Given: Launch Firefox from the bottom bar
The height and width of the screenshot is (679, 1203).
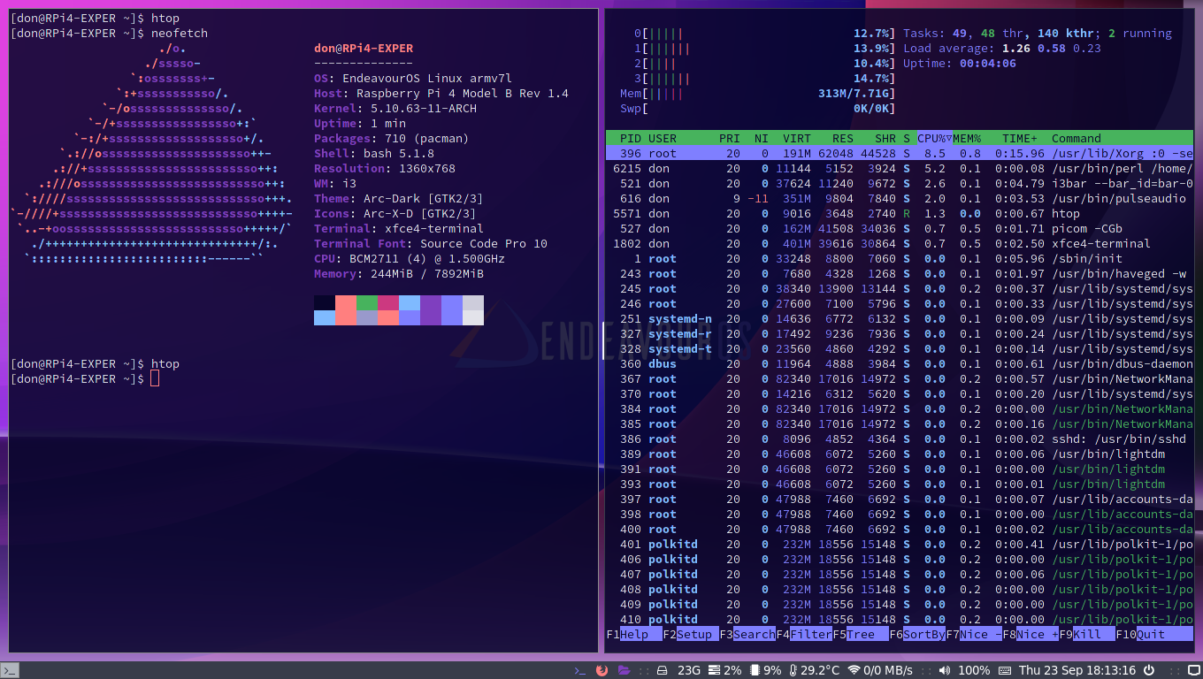Looking at the screenshot, I should tap(601, 670).
